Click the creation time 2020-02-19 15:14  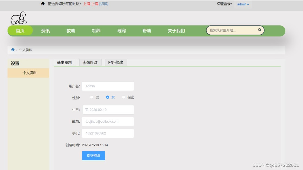click(95, 145)
